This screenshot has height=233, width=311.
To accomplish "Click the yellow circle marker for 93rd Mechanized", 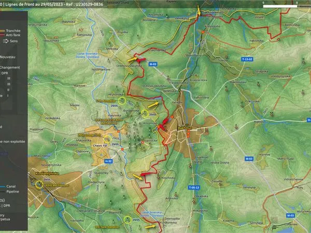I will tap(39, 184).
